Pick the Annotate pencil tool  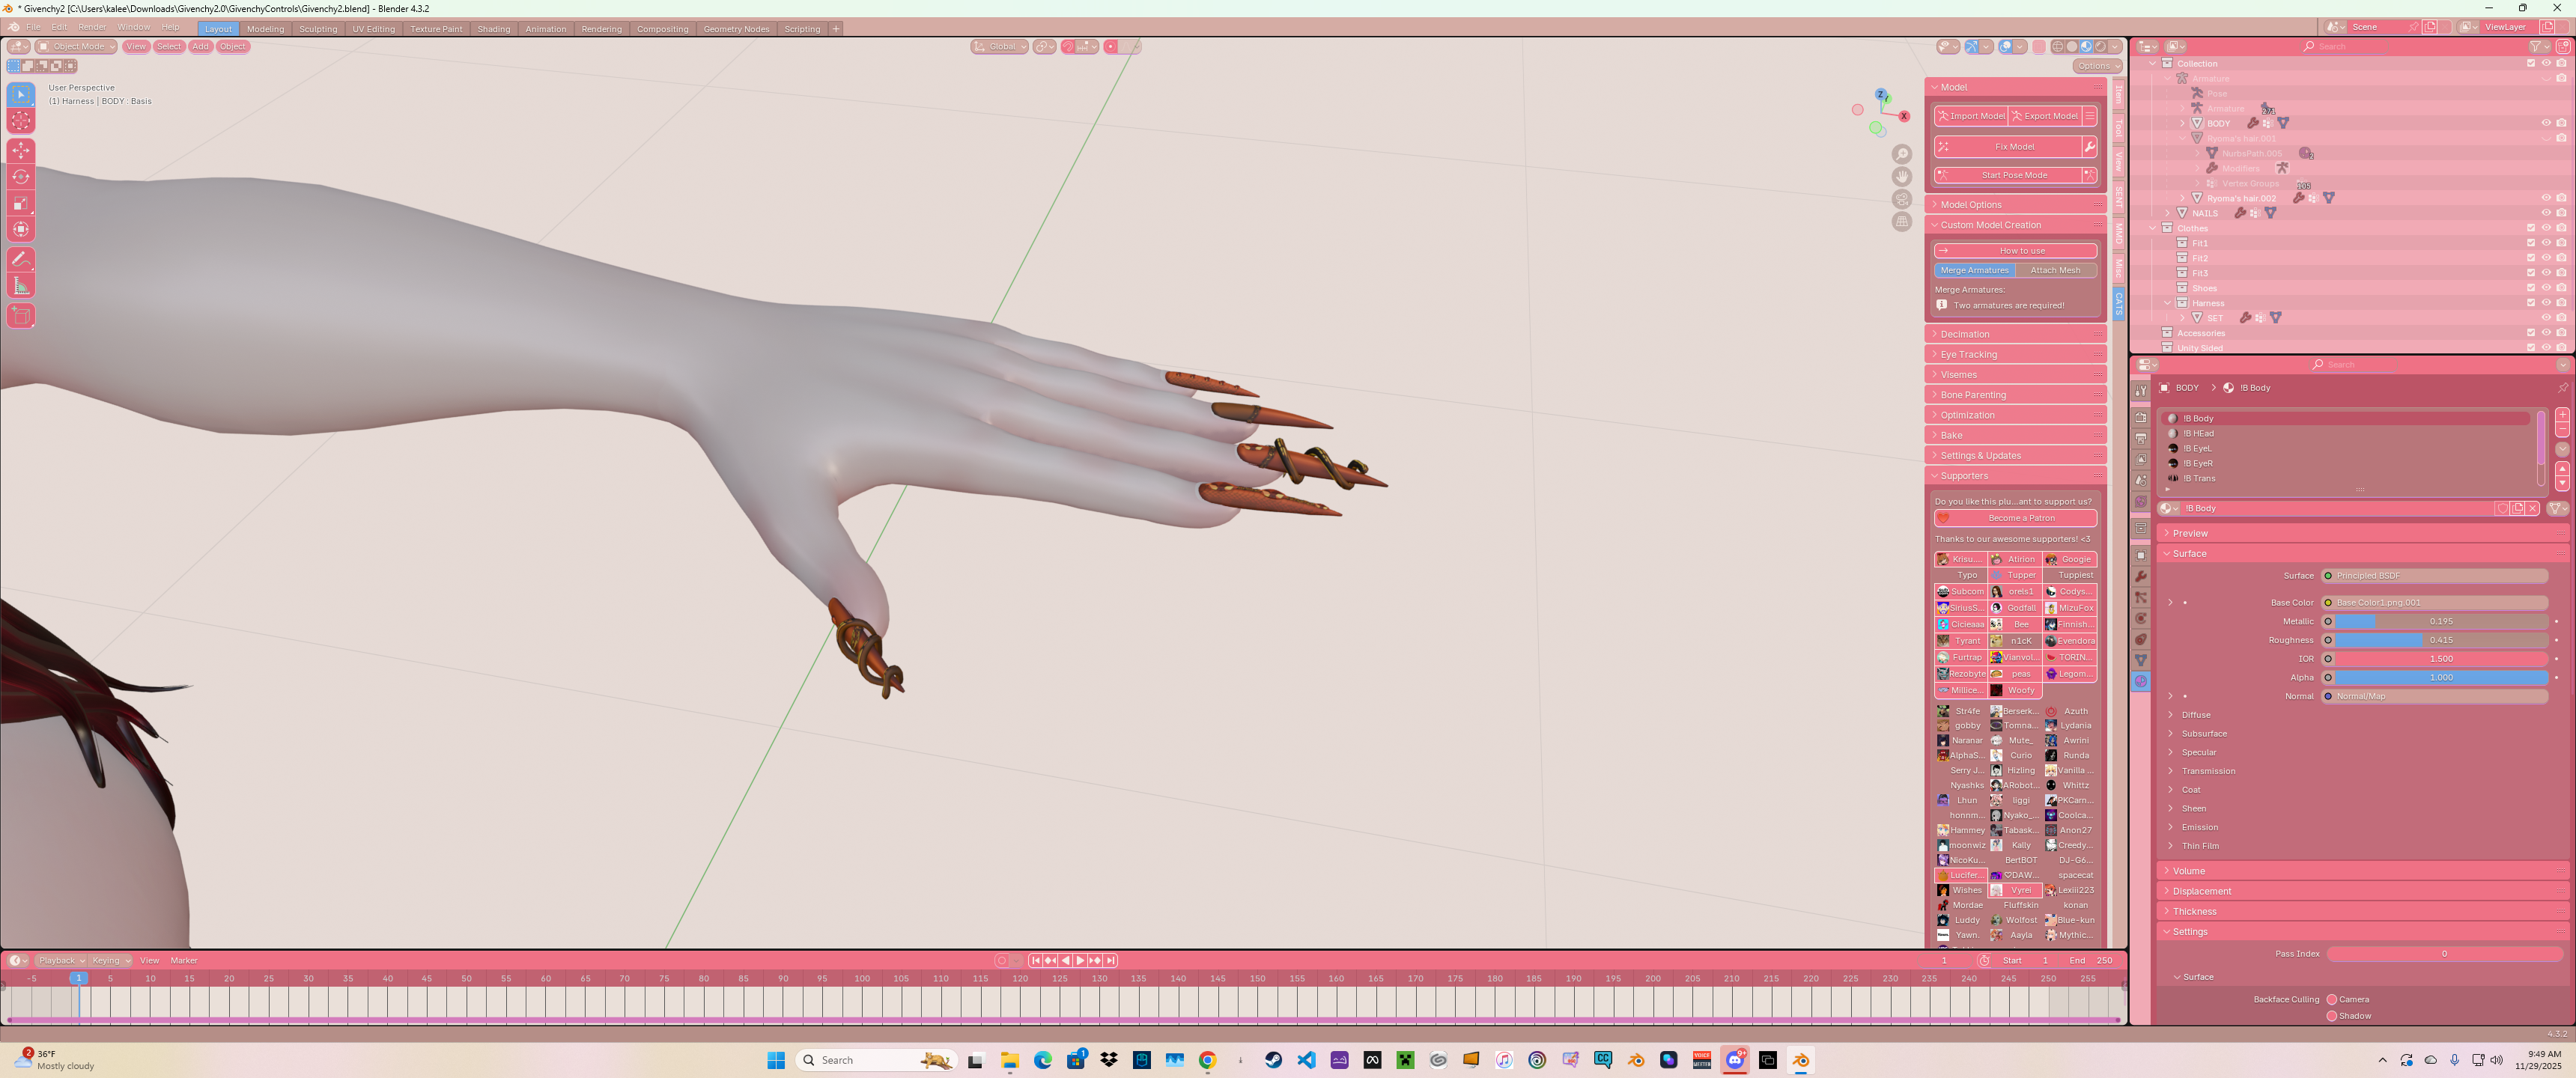click(x=21, y=259)
